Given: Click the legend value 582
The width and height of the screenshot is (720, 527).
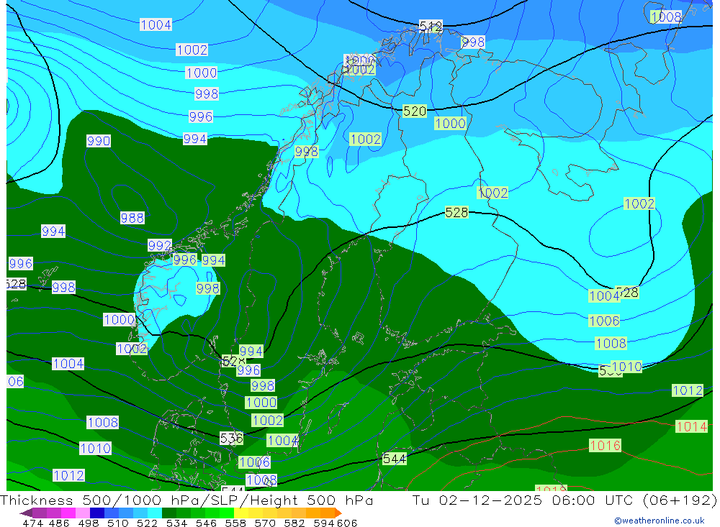Looking at the screenshot, I should (x=294, y=523).
